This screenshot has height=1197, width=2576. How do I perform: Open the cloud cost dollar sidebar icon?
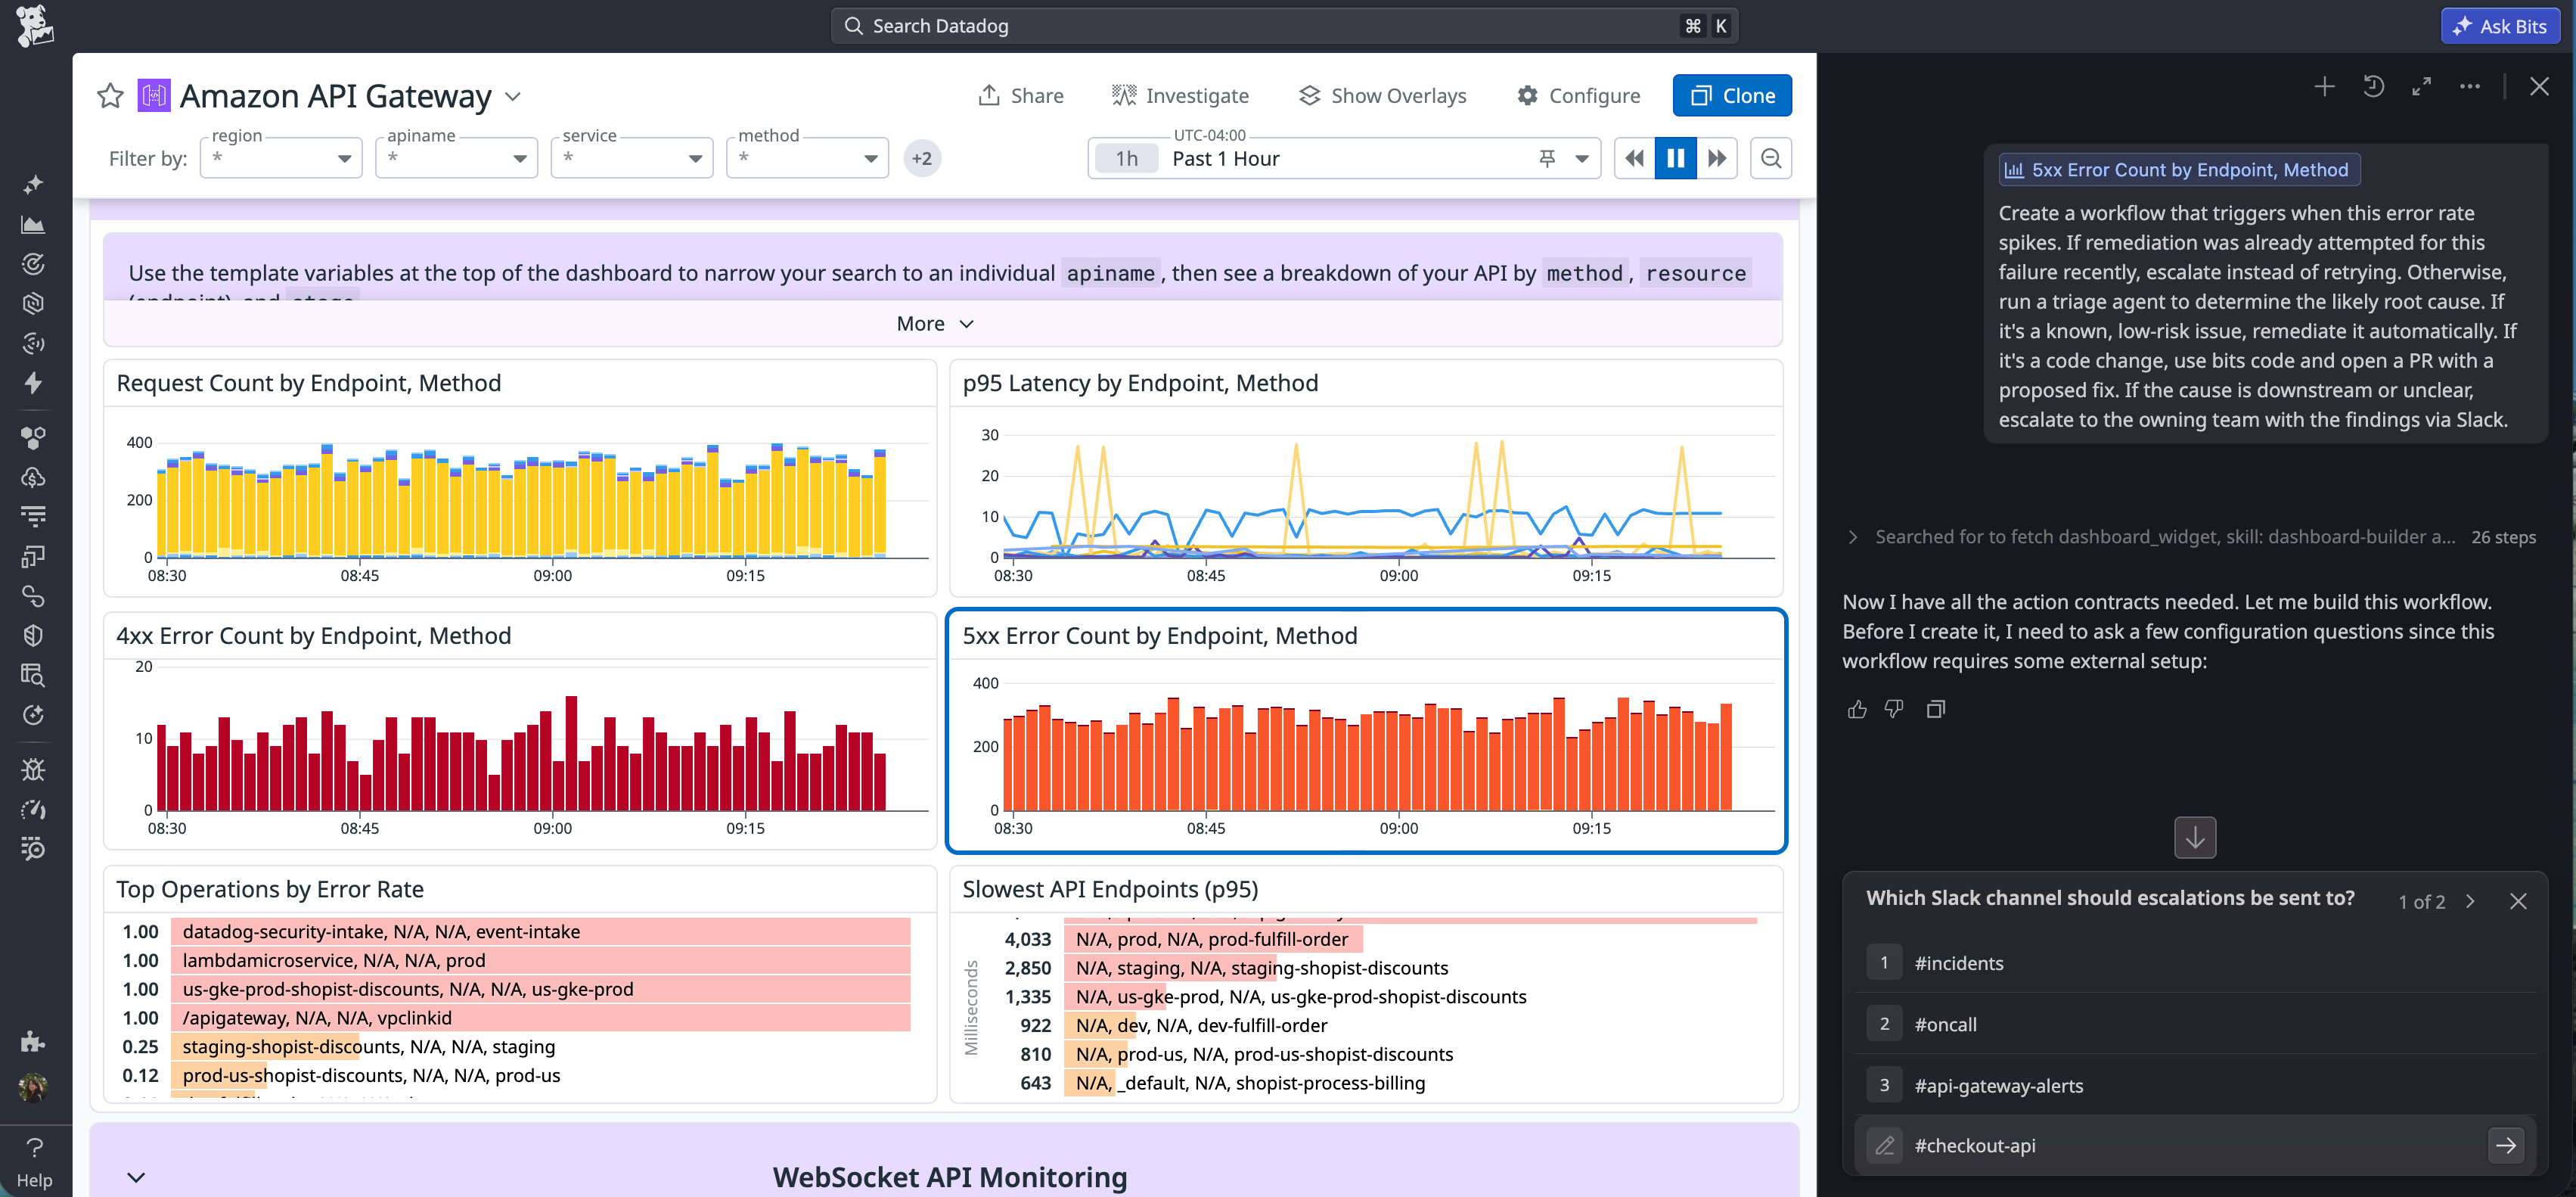tap(33, 477)
